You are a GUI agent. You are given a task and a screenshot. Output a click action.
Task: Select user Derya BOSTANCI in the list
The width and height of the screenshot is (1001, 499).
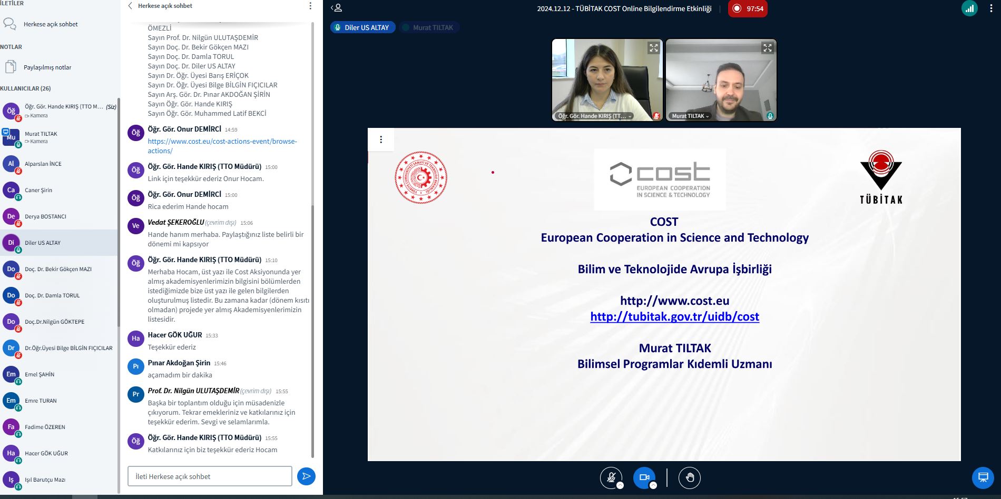[x=59, y=216]
